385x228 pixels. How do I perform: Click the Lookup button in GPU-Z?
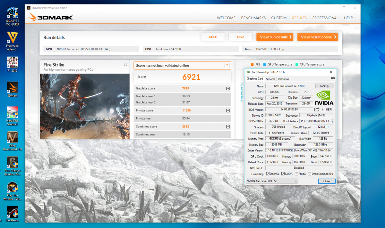tap(324, 86)
